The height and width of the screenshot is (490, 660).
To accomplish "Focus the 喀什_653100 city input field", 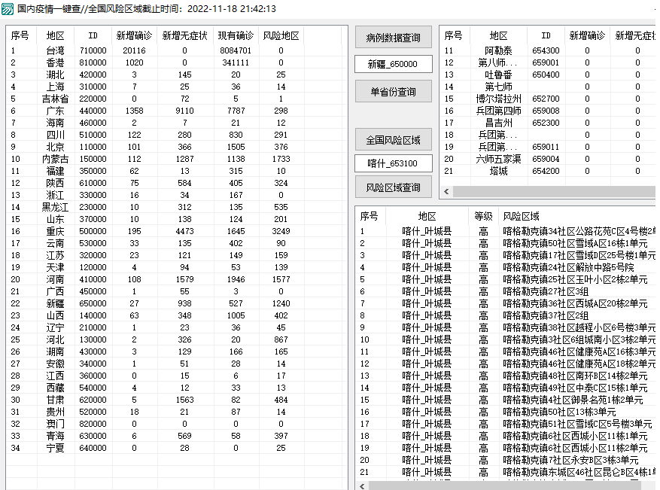I will click(393, 163).
